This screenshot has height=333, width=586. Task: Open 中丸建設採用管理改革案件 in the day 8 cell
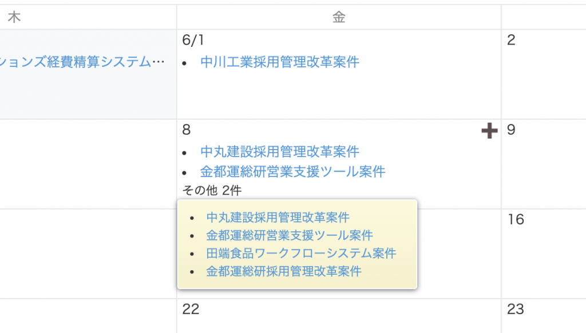tap(279, 152)
